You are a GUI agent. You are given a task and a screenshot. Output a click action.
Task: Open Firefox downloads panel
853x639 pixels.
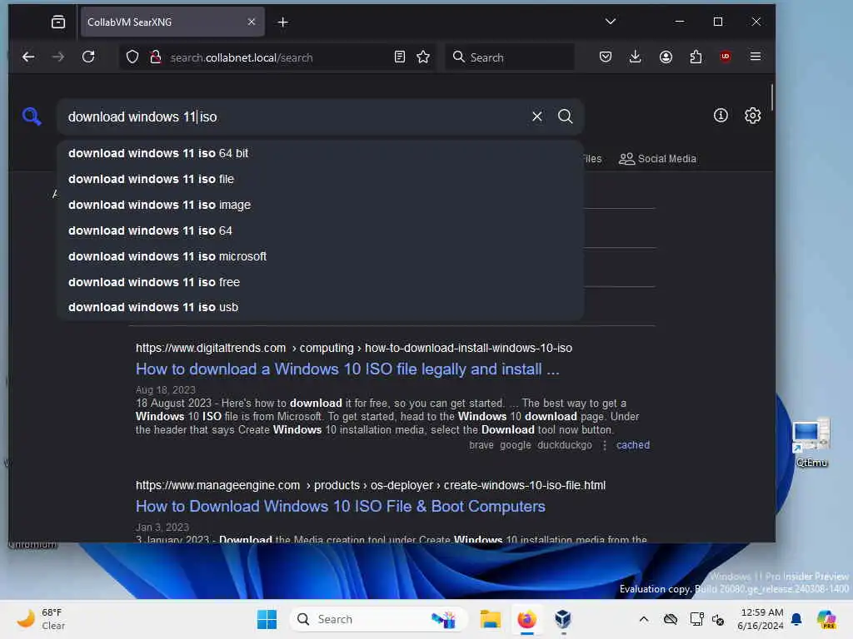point(635,57)
